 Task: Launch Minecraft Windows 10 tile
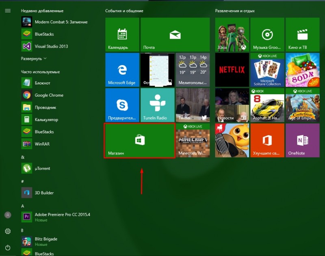click(193, 140)
